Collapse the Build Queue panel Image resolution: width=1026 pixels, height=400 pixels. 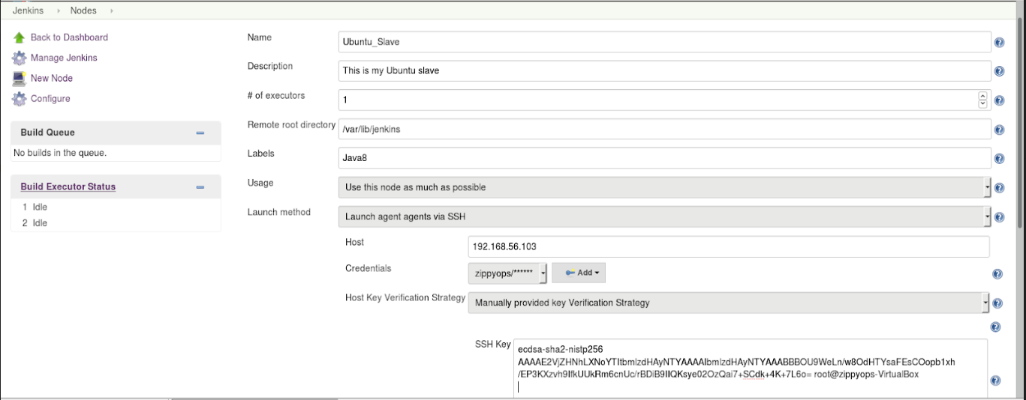(200, 133)
